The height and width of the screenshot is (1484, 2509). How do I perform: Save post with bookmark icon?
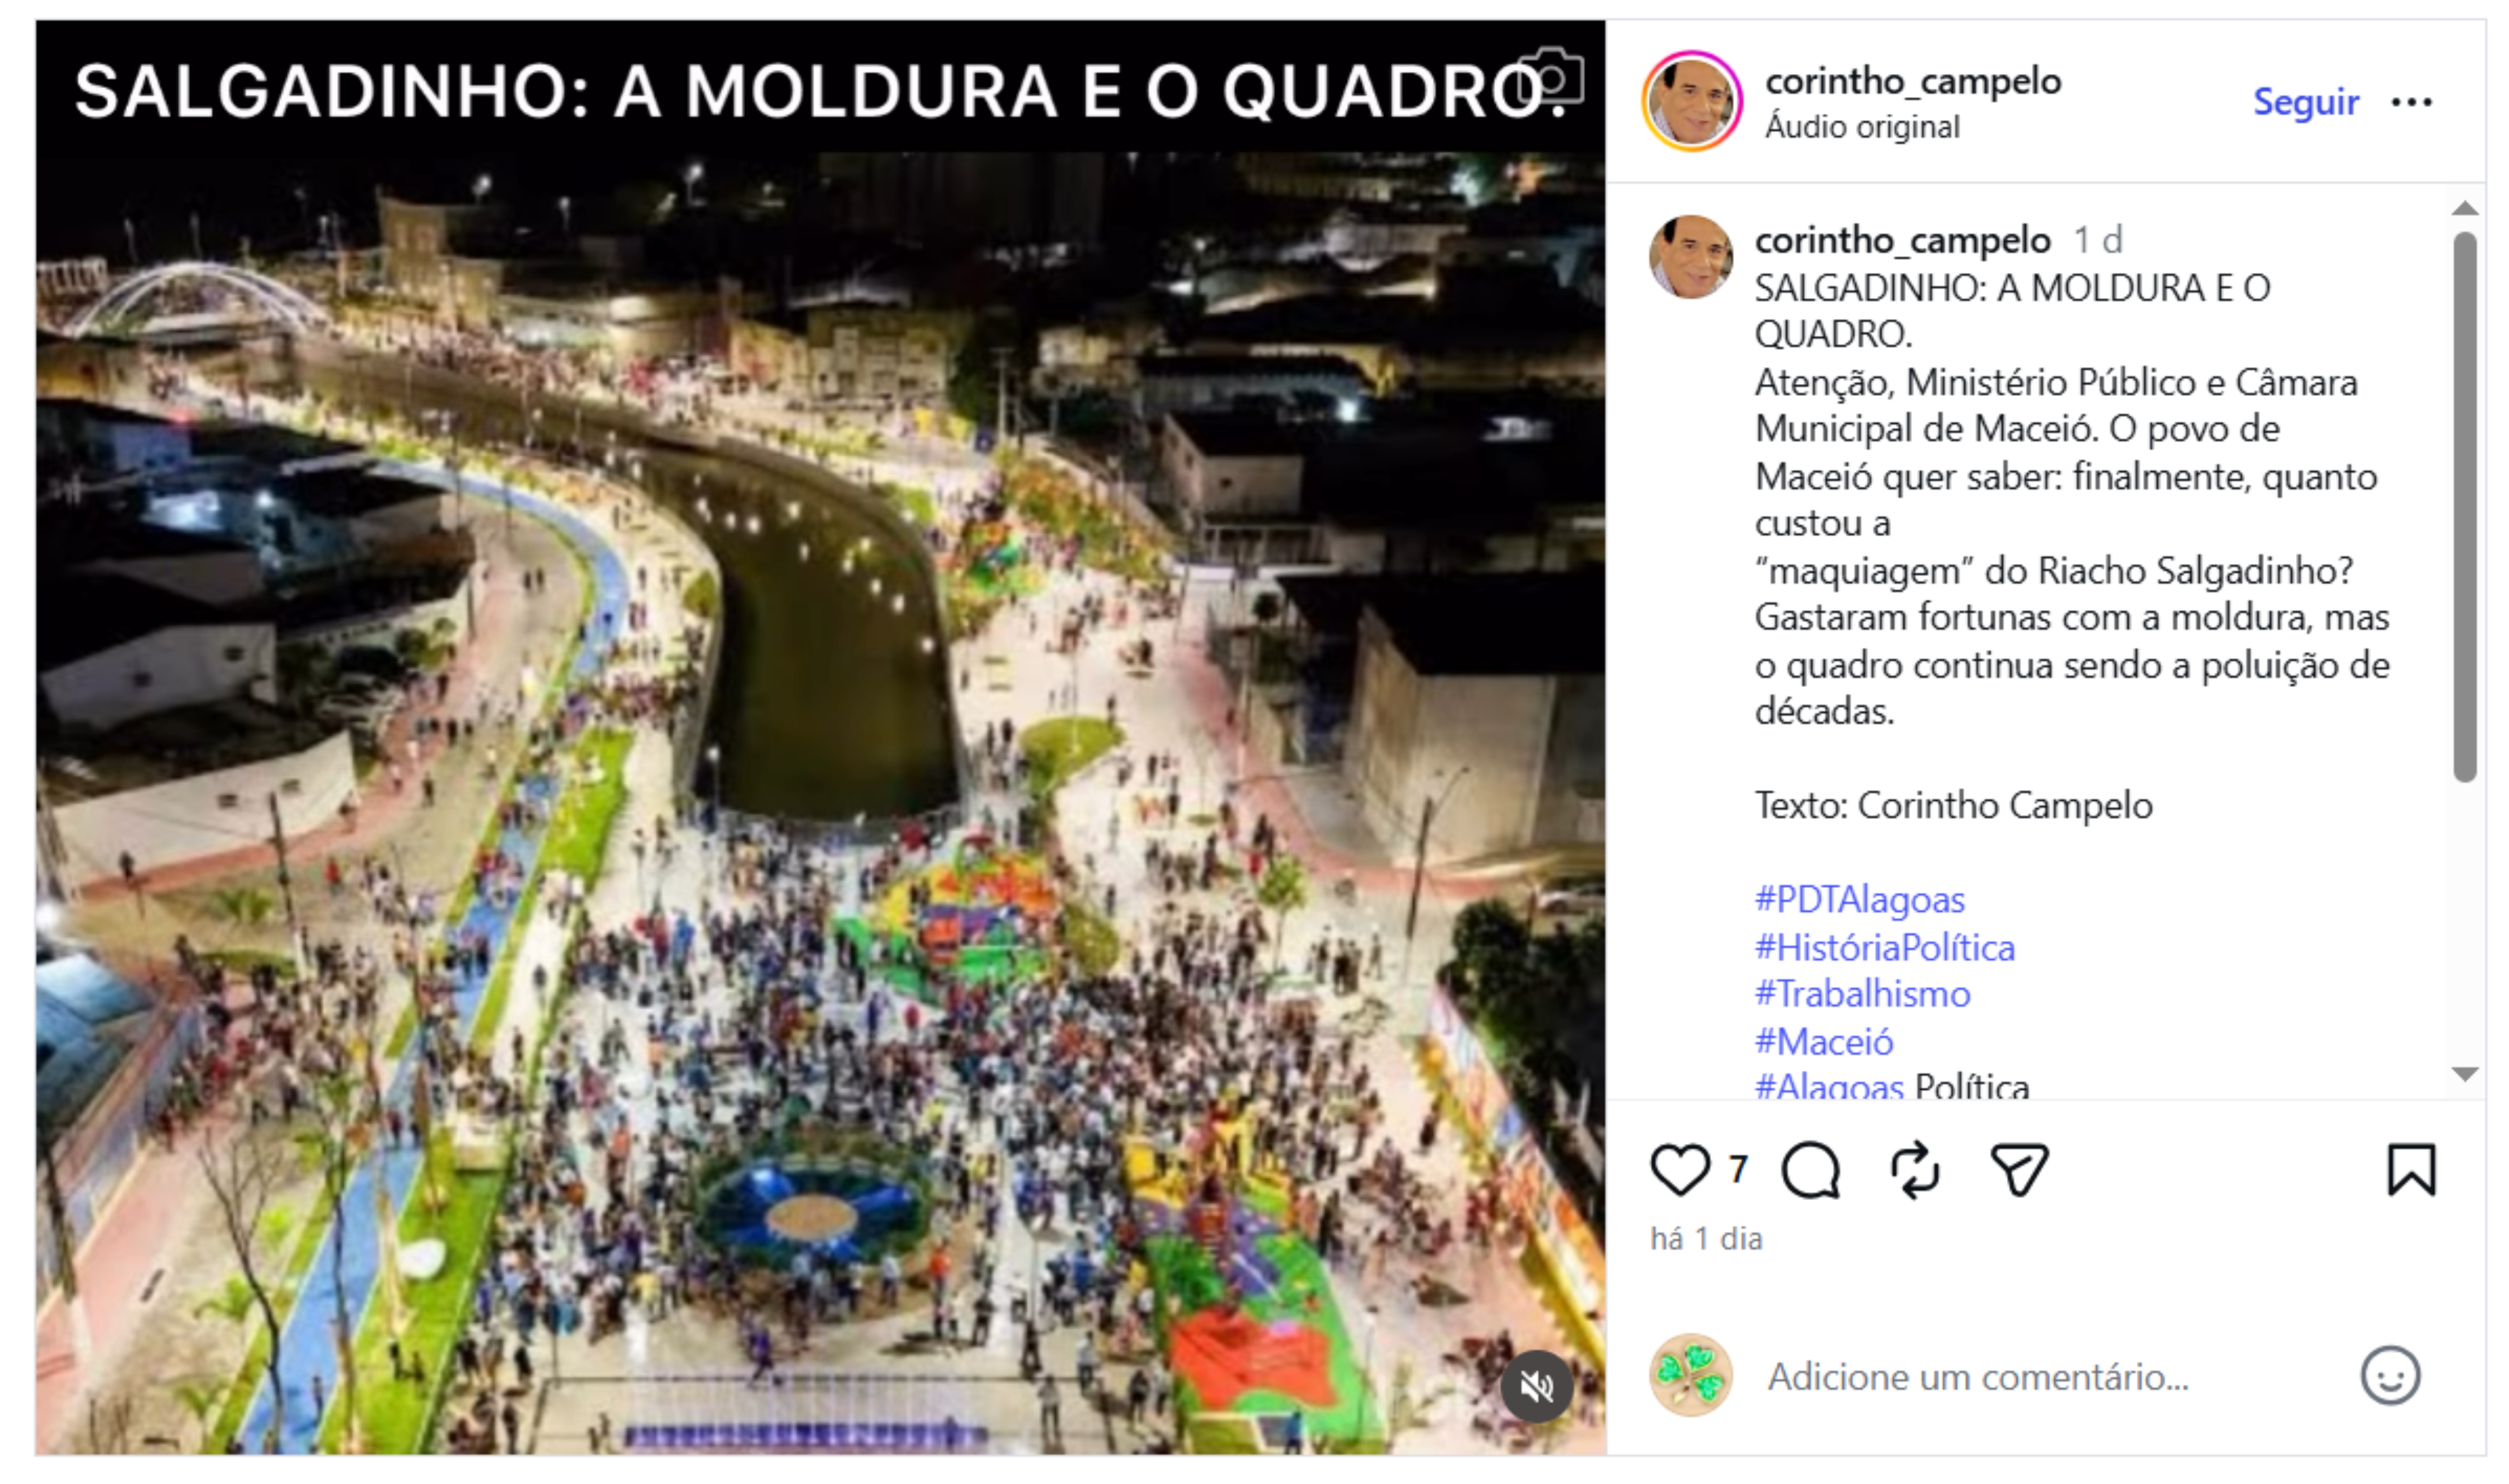[2411, 1170]
